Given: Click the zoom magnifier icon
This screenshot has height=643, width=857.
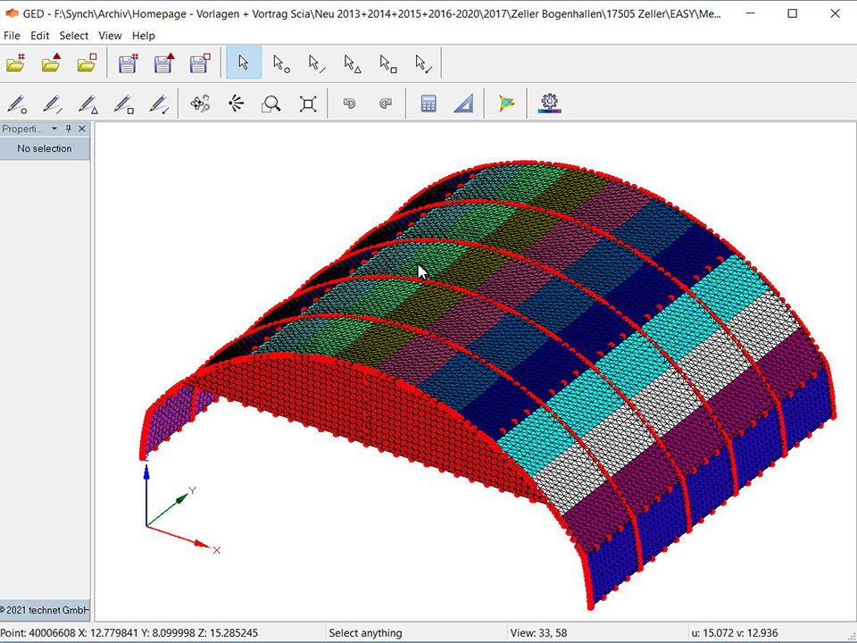Looking at the screenshot, I should pyautogui.click(x=271, y=104).
